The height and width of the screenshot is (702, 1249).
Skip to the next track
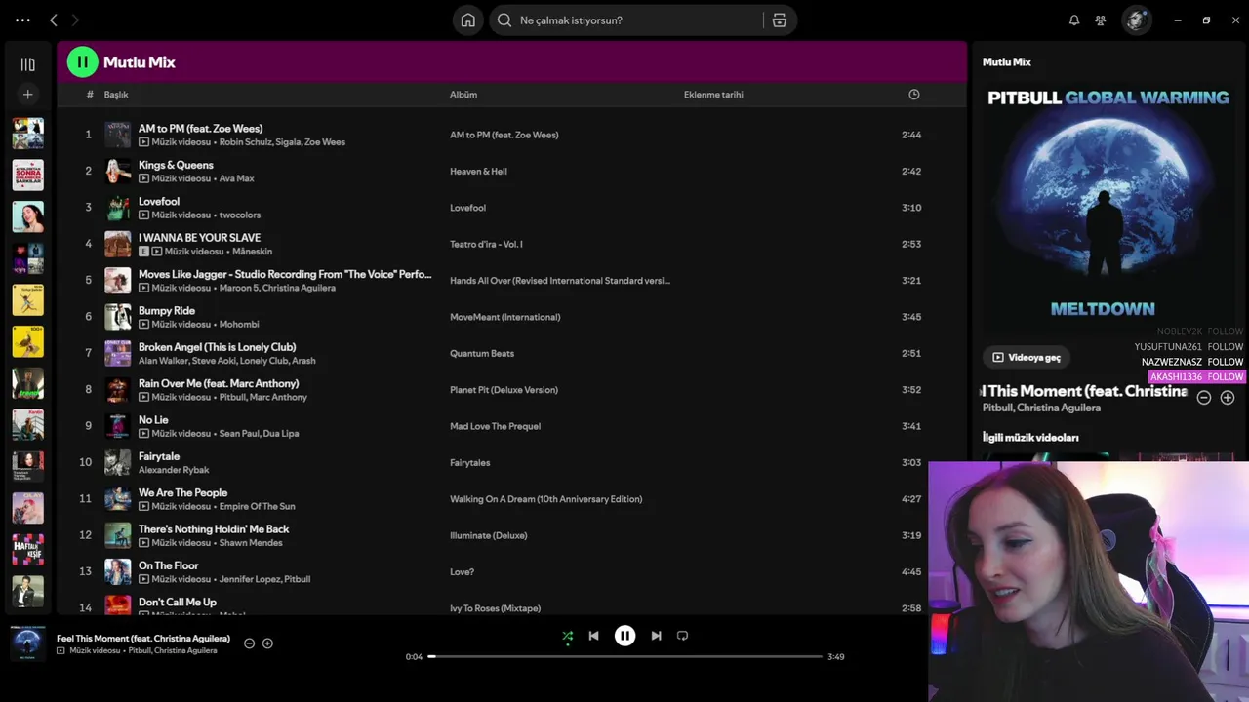click(656, 636)
